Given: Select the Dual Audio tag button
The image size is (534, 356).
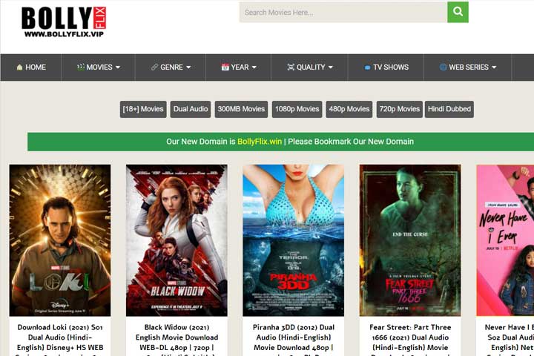Looking at the screenshot, I should (x=191, y=109).
